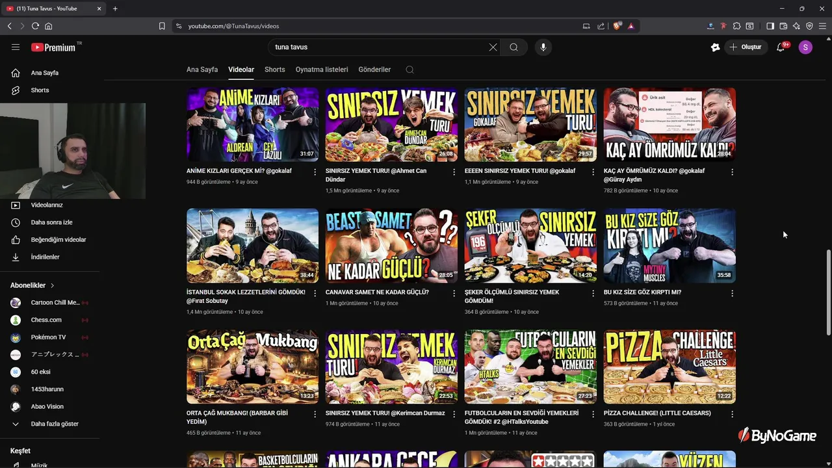Screen dimensions: 832x468
Task: Open options for CANAVAR SAMET video
Action: pos(454,294)
